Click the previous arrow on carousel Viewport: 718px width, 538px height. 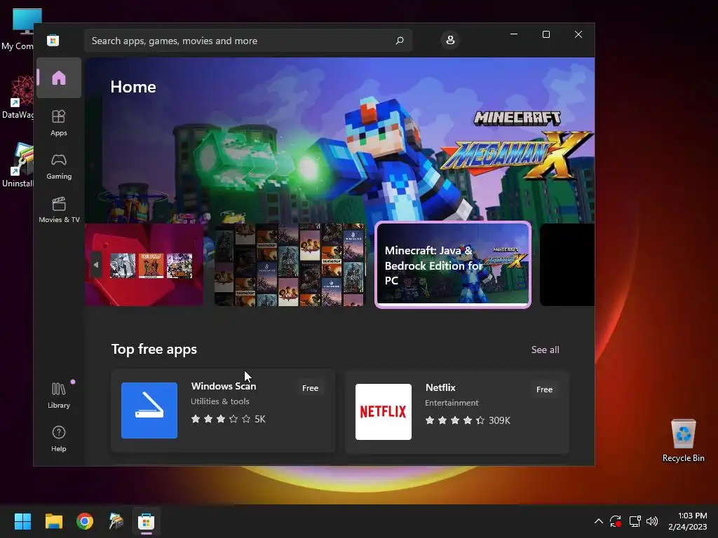click(x=95, y=265)
